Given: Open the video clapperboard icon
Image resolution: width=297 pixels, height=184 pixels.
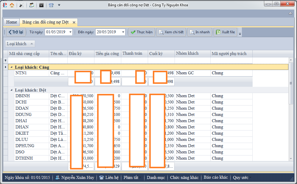Looking at the screenshot, I should click(41, 5).
